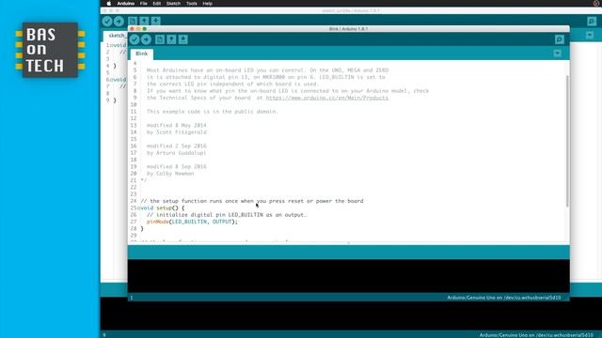Screen dimensions: 602x338
Task: Open the Sketch menu
Action: [173, 4]
